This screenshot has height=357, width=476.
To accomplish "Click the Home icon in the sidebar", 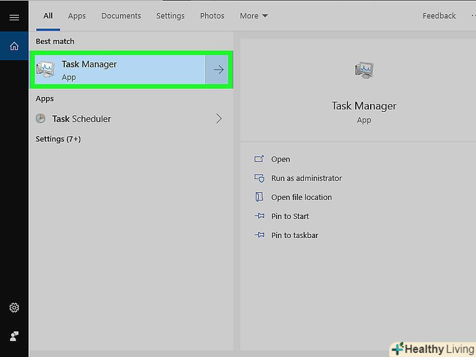I will tap(14, 46).
